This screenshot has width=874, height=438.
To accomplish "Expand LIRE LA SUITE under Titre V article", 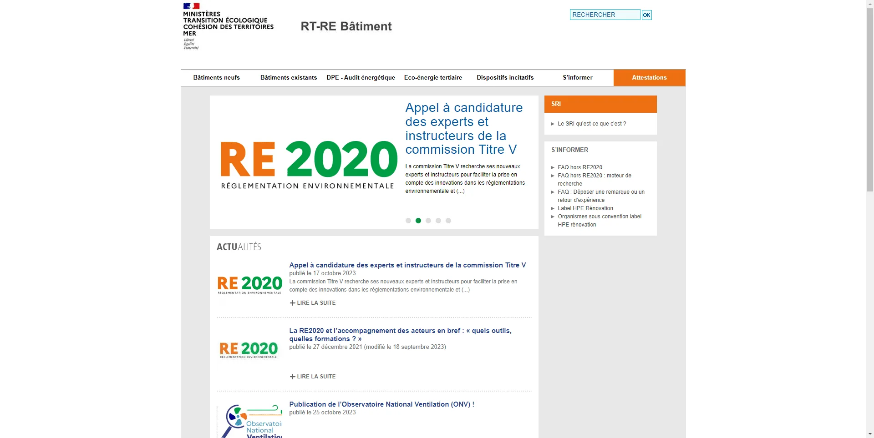I will (313, 303).
